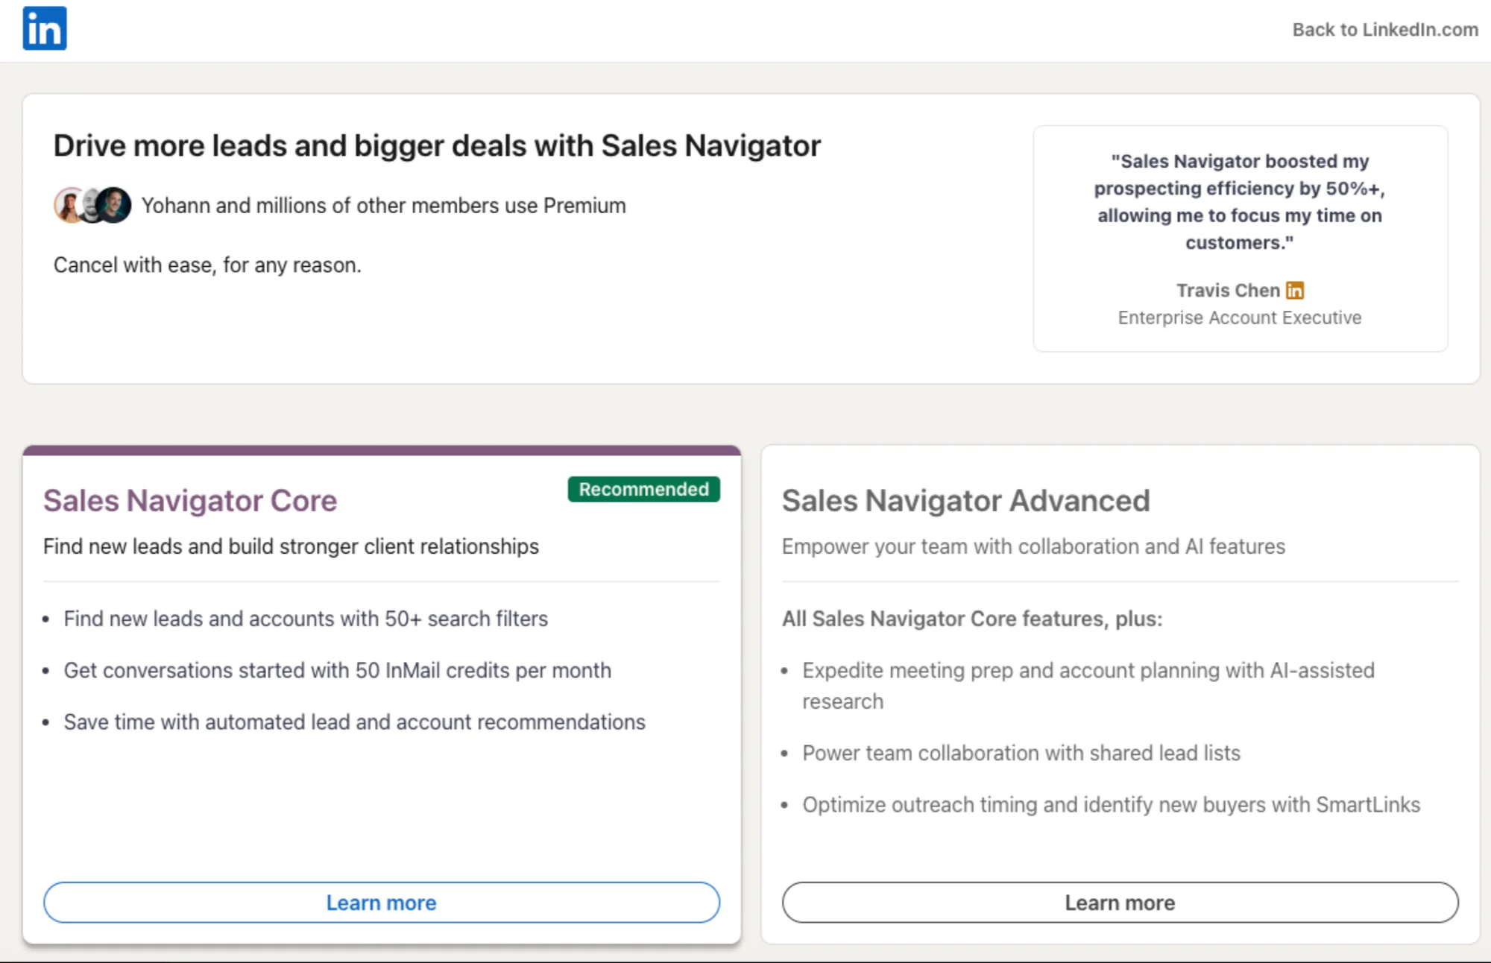Select the Sales Navigator Core heading
This screenshot has width=1491, height=963.
(190, 501)
